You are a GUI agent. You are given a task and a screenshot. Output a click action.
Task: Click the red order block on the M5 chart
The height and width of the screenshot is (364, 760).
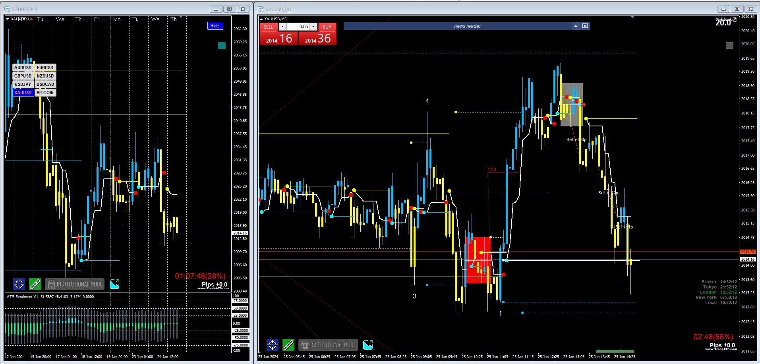pos(478,260)
